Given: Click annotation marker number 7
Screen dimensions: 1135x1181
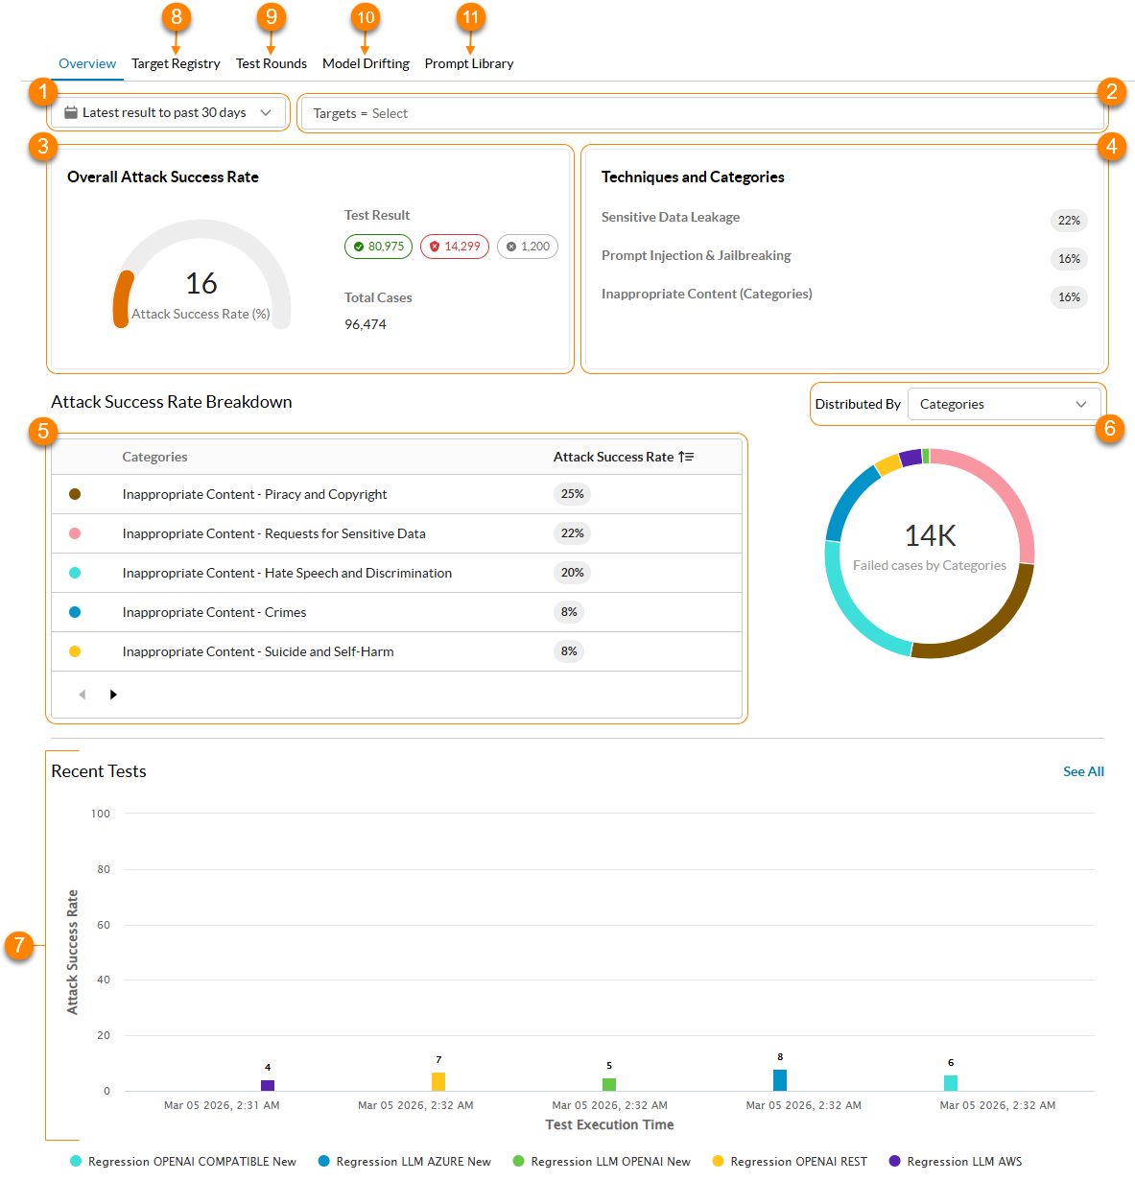Looking at the screenshot, I should coord(18,946).
